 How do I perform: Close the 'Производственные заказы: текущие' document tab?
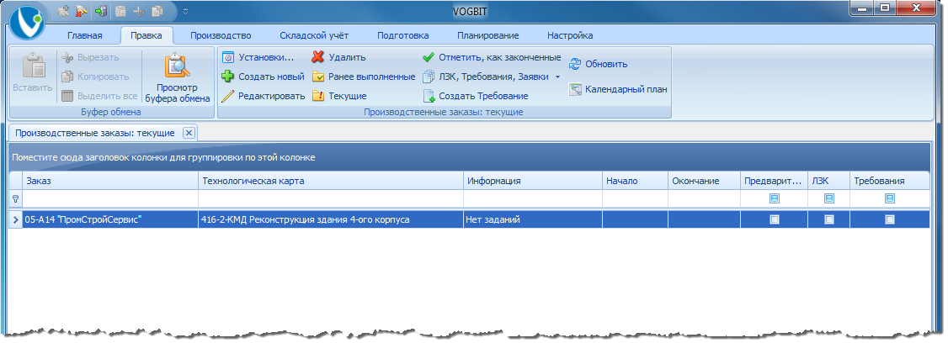189,133
